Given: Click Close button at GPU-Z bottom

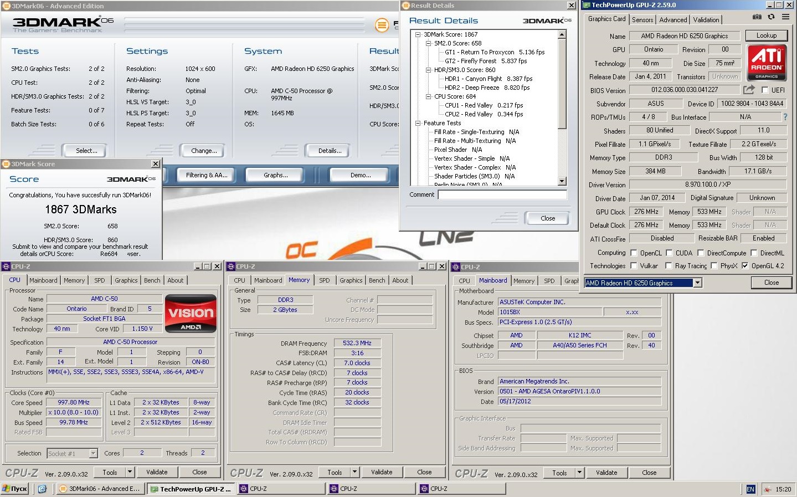Looking at the screenshot, I should pyautogui.click(x=772, y=283).
